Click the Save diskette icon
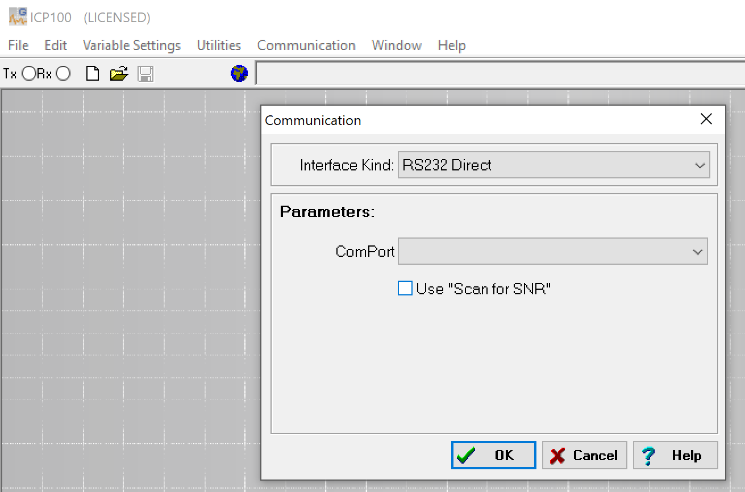Image resolution: width=745 pixels, height=492 pixels. (145, 73)
